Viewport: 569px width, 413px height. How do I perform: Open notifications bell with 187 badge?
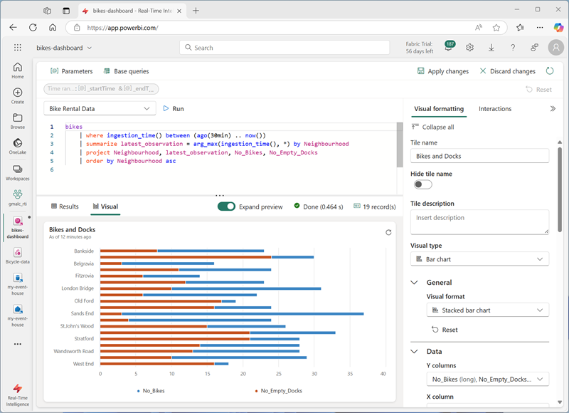[449, 47]
